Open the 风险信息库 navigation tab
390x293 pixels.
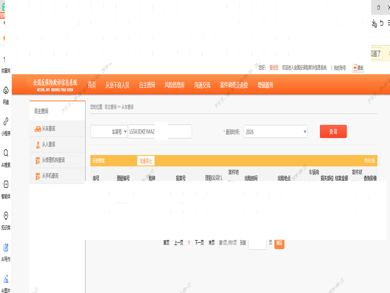[175, 85]
